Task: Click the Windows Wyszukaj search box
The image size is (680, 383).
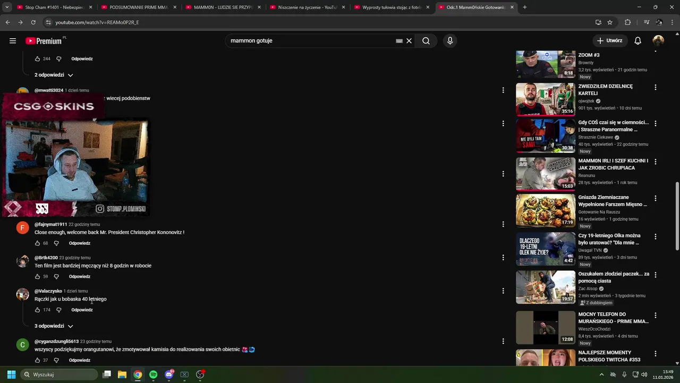Action: 59,374
